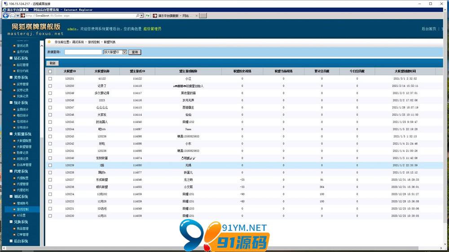Click the green page refresh icon in IE
449x252 pixels.
click(147, 15)
